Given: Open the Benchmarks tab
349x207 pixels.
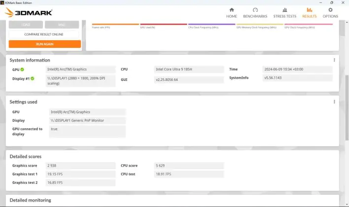Looking at the screenshot, I should click(255, 13).
